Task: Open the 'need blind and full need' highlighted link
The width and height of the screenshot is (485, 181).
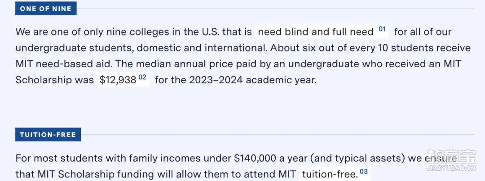Action: coord(316,32)
